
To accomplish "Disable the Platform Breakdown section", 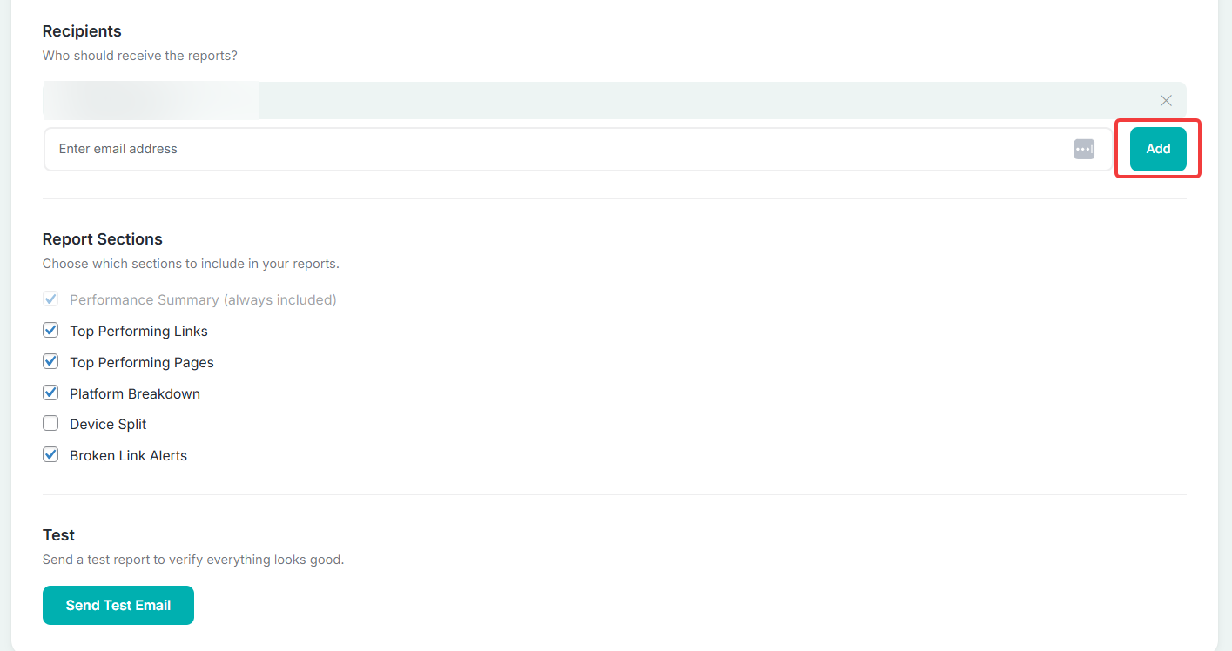I will 50,393.
